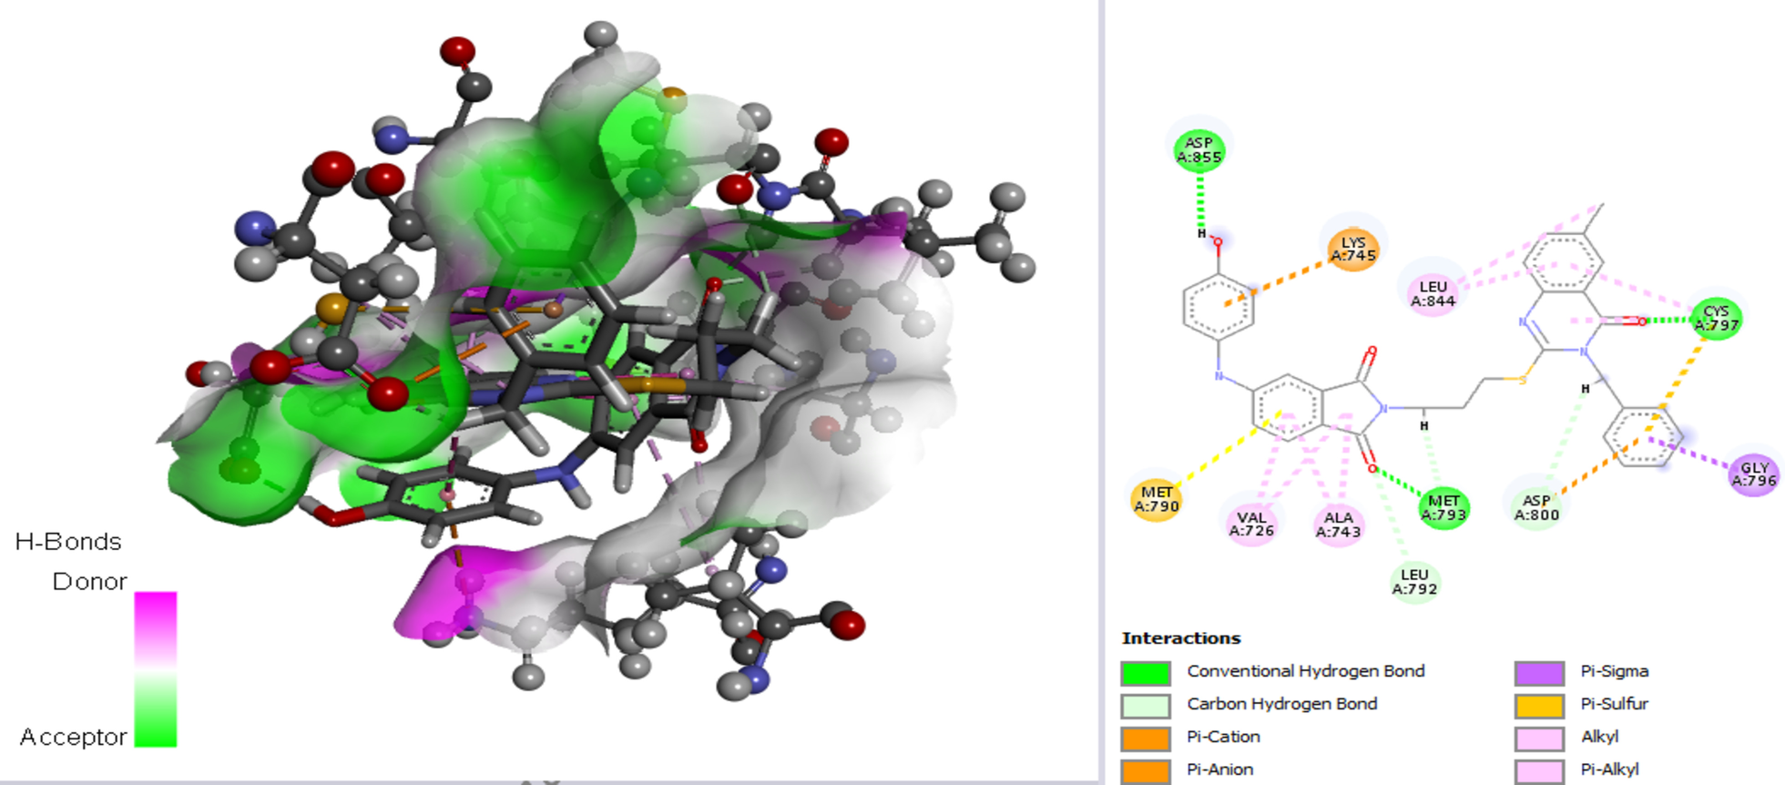Click the LEU A:844 residue node
Screen dimensions: 1785x785
pyautogui.click(x=1433, y=293)
